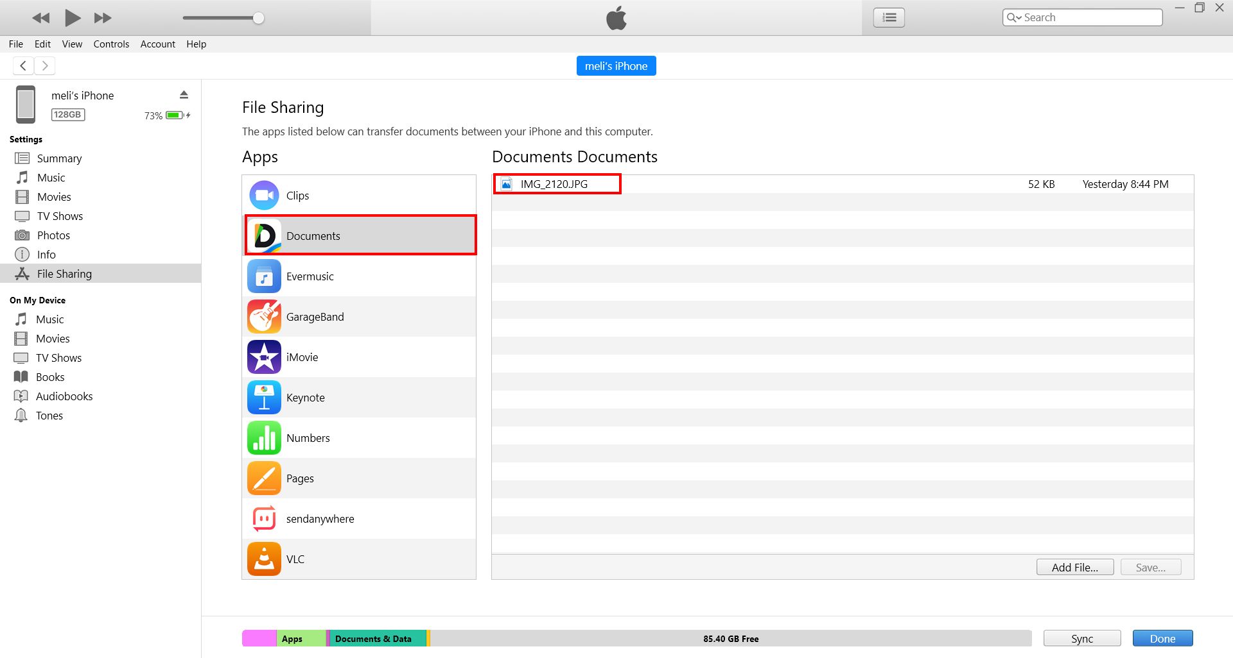Screen dimensions: 1233x658
Task: Click the play button
Action: pos(73,18)
